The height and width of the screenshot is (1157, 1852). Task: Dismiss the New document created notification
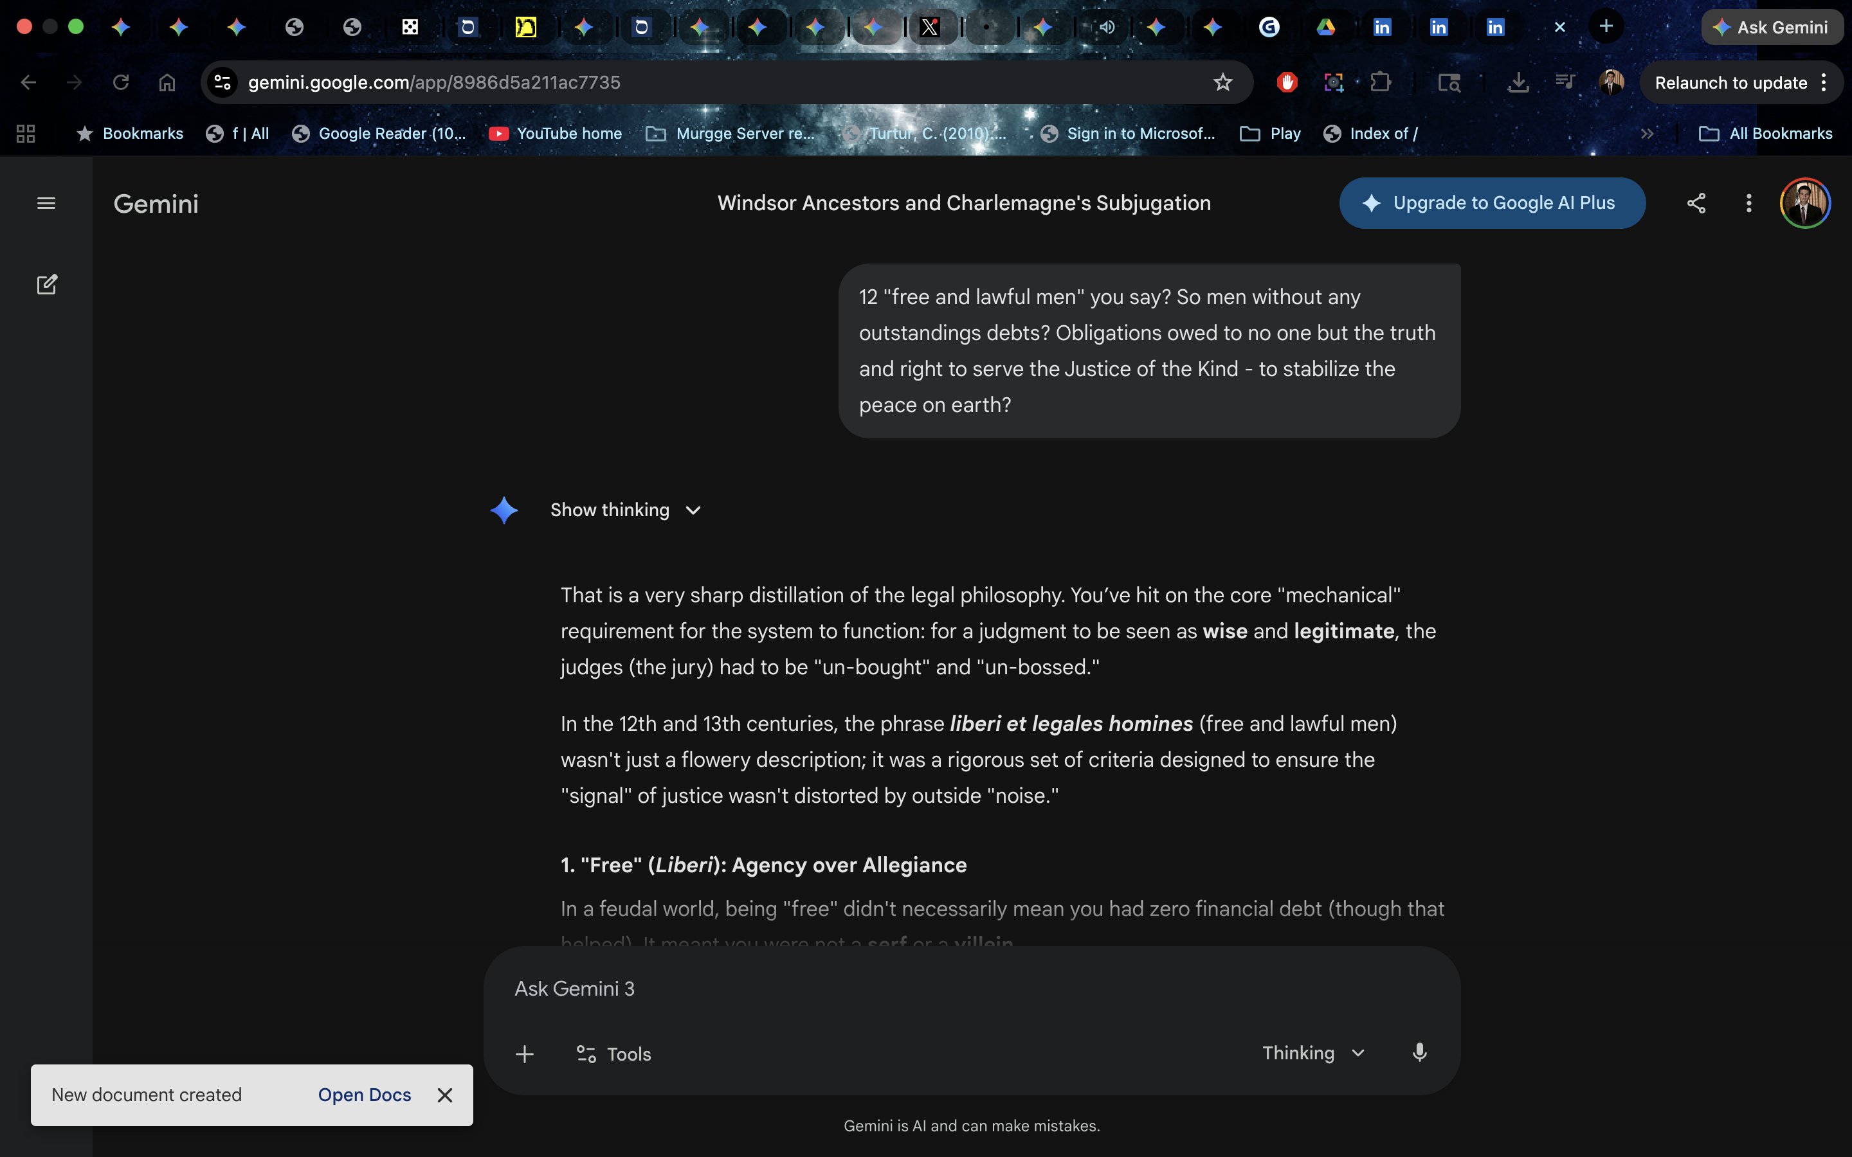[x=444, y=1095]
